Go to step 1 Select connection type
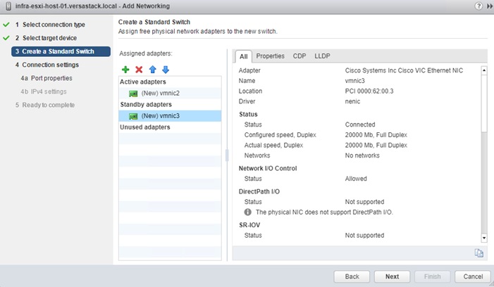 [x=51, y=25]
